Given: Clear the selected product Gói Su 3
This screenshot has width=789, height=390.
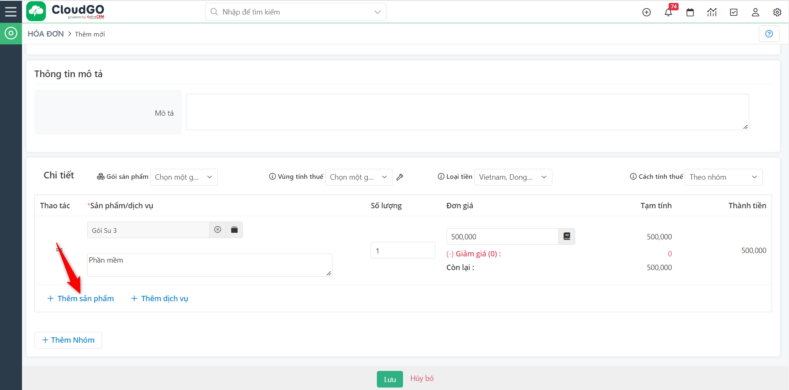Looking at the screenshot, I should click(x=217, y=230).
